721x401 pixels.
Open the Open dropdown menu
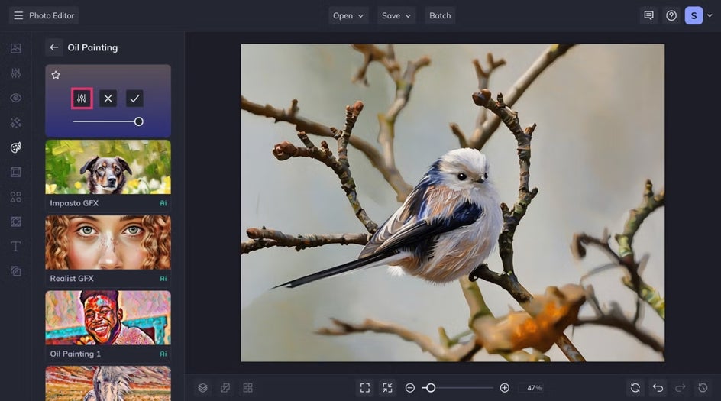pyautogui.click(x=348, y=15)
